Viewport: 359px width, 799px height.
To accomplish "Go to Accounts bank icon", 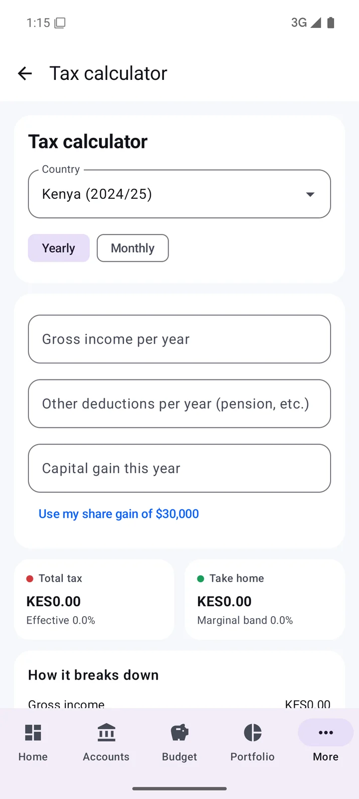I will pyautogui.click(x=106, y=733).
